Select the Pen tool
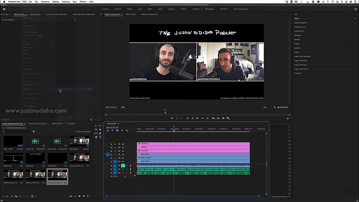Image resolution: width=359 pixels, height=202 pixels. pos(100,133)
